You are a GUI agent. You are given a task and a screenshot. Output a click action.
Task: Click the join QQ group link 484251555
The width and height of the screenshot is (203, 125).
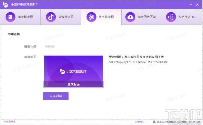click(179, 122)
